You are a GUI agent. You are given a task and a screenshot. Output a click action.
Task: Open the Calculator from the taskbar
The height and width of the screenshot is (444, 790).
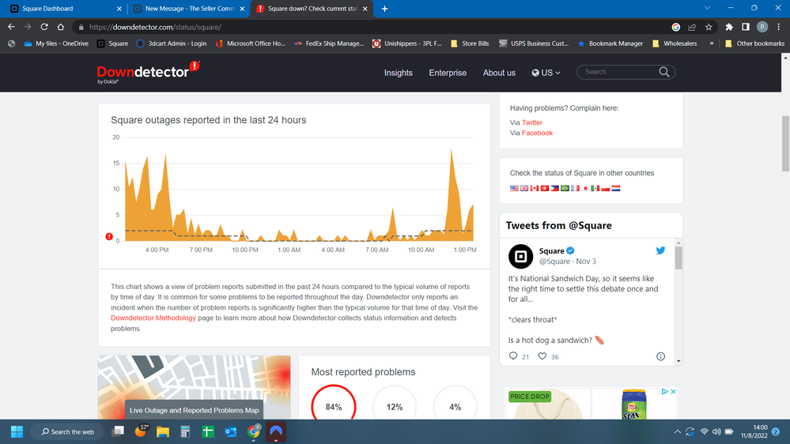185,431
